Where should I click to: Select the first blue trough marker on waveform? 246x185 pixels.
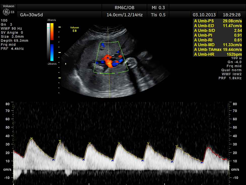click(x=53, y=160)
